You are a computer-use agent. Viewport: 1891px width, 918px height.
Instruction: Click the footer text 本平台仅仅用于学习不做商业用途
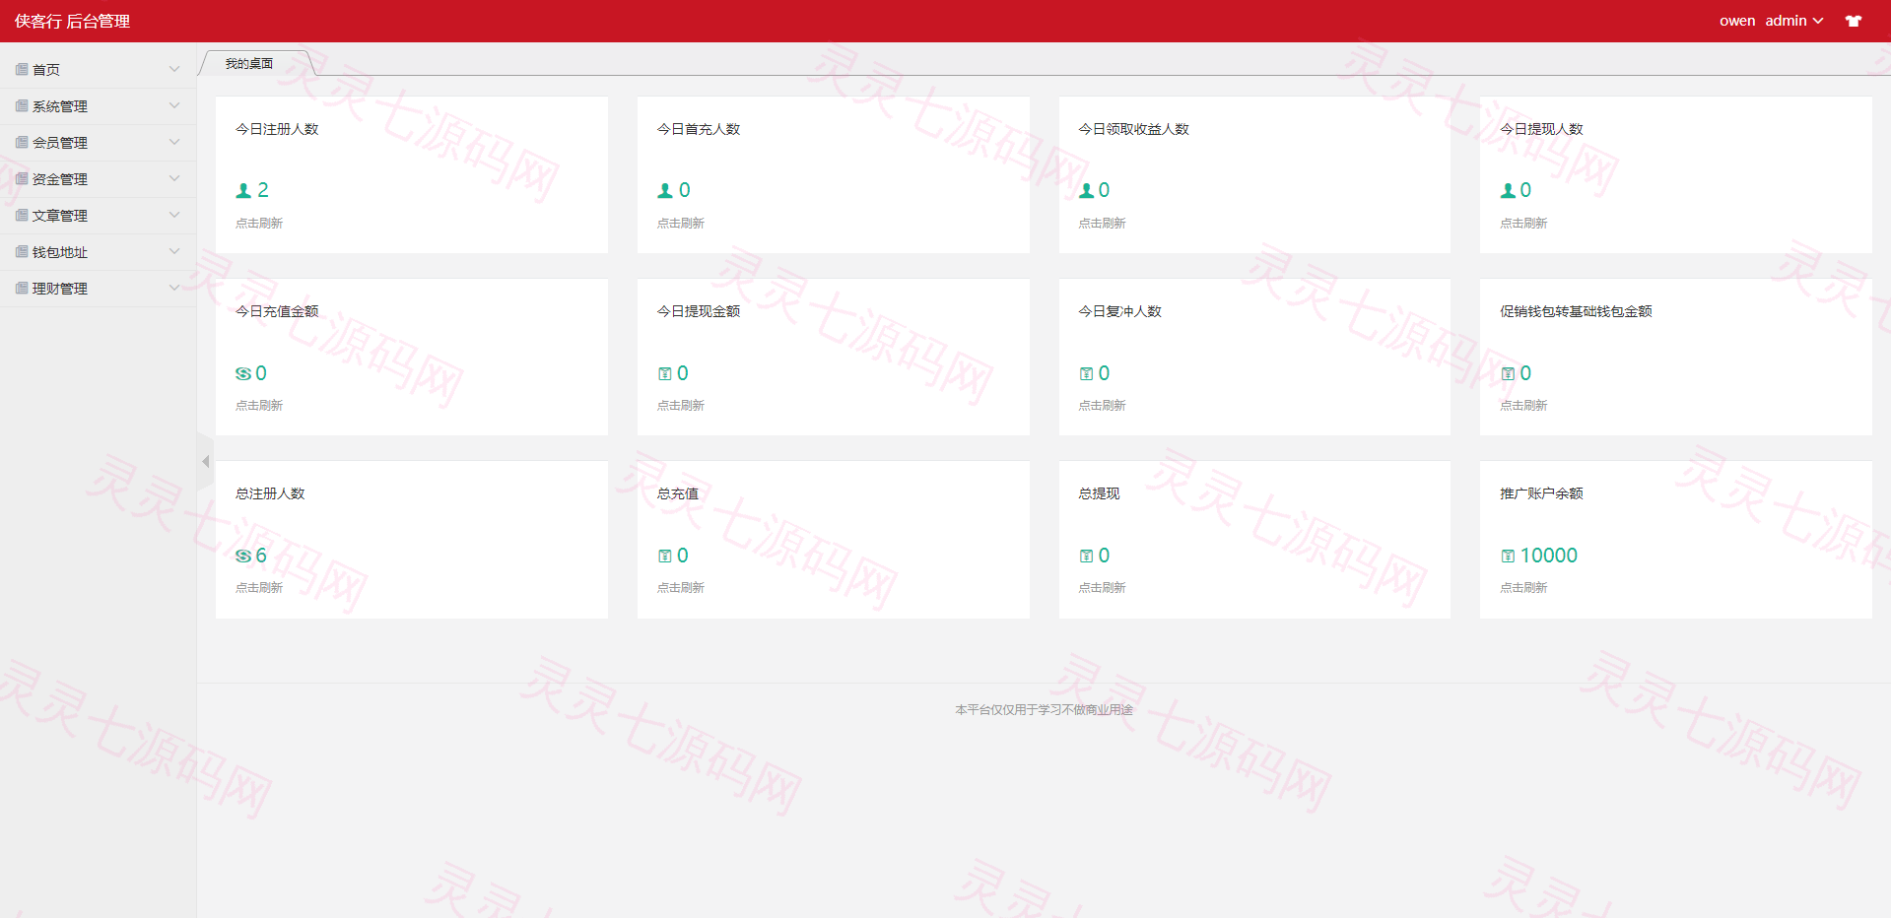(1044, 710)
